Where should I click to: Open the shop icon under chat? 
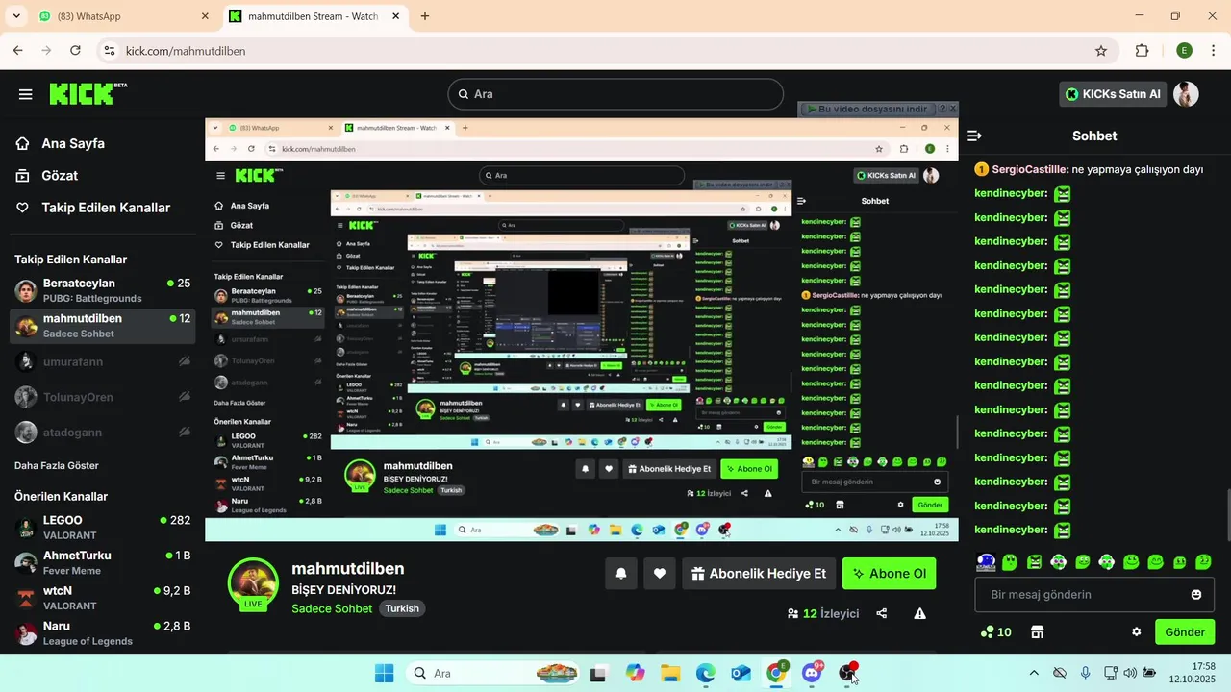click(1037, 632)
